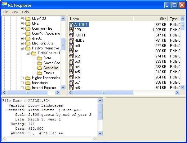Click file list scroll down arrow
Viewport: 187px width, 143px height.
(x=182, y=87)
